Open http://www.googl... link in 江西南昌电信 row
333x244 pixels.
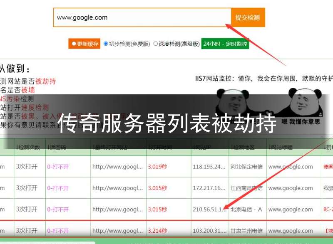117,188
